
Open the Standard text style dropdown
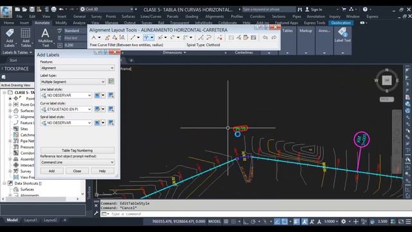(75, 31)
